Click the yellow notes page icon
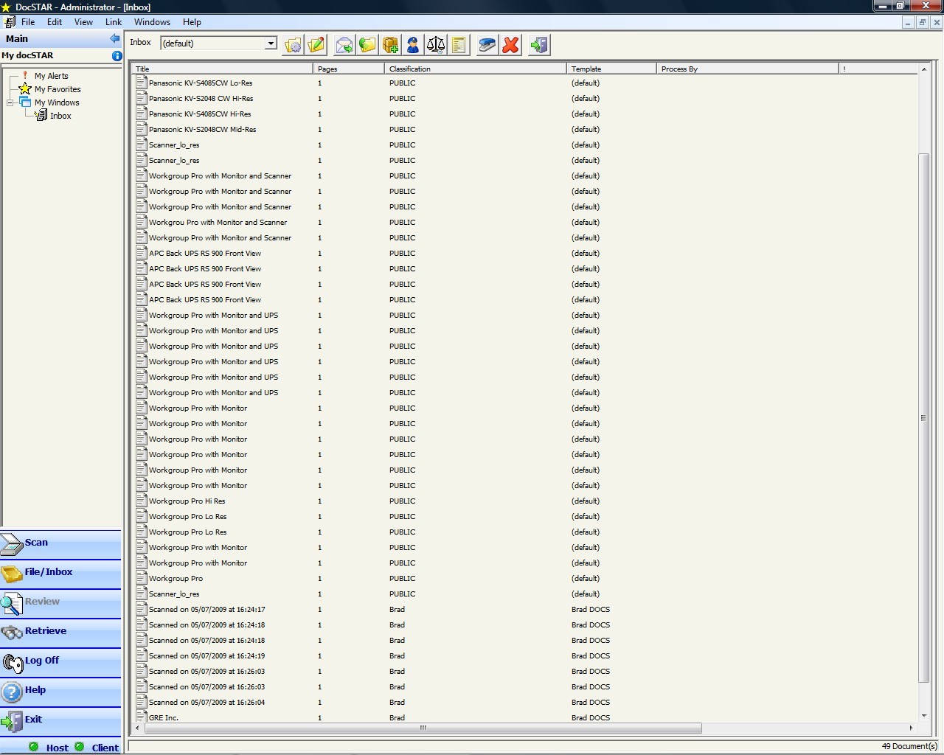The height and width of the screenshot is (755, 944). [459, 45]
